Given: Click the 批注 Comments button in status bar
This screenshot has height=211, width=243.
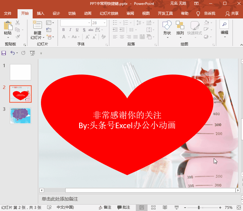Looking at the screenshot, I should [124, 207].
